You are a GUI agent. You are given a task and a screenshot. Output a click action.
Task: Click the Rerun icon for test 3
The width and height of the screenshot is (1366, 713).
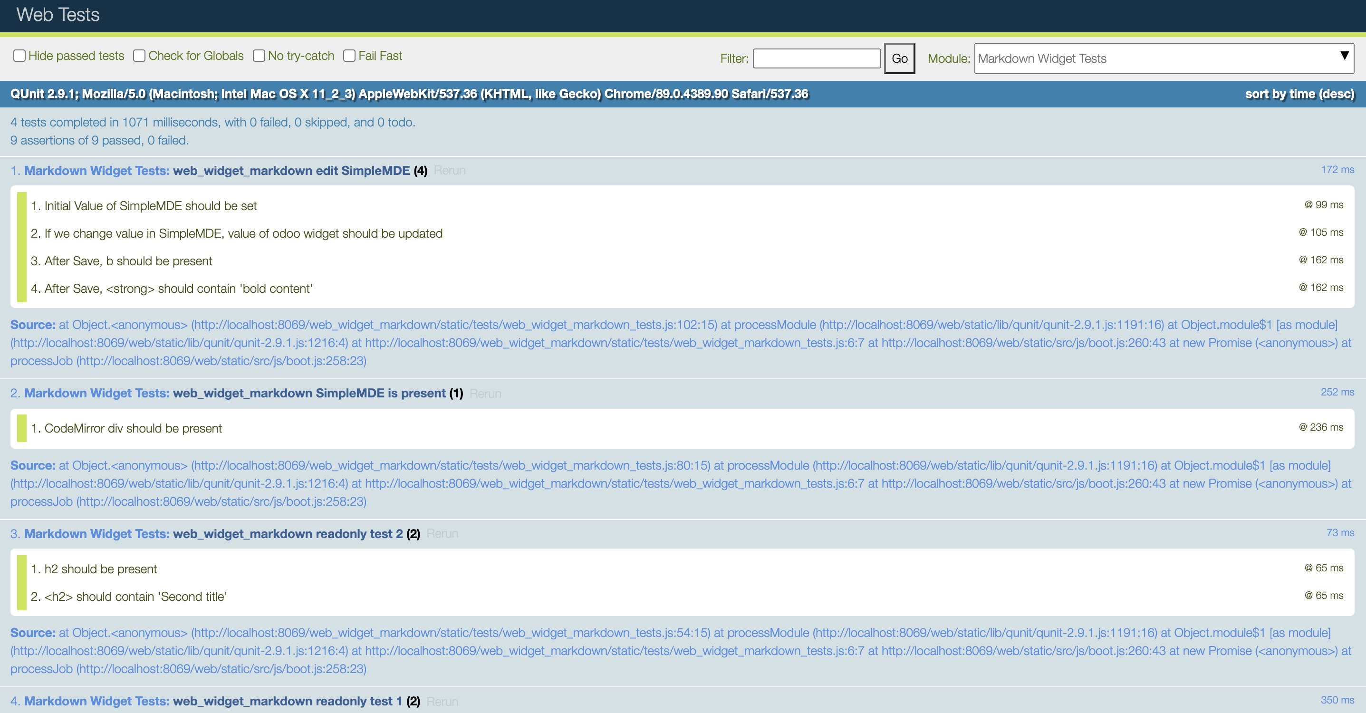pos(443,533)
